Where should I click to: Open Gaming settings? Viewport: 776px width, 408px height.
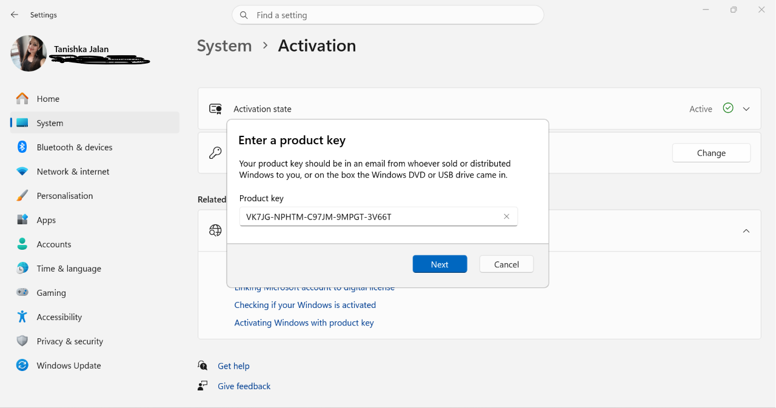(95, 293)
